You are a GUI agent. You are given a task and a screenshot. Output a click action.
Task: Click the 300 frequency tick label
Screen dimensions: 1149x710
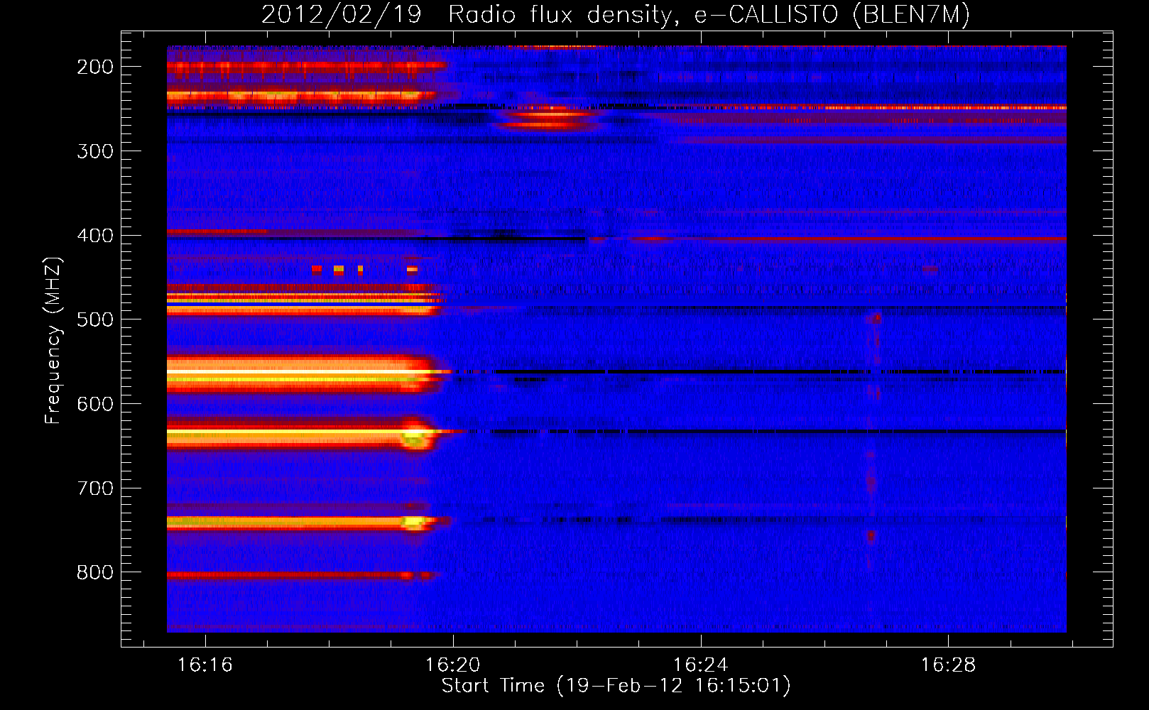[x=95, y=151]
